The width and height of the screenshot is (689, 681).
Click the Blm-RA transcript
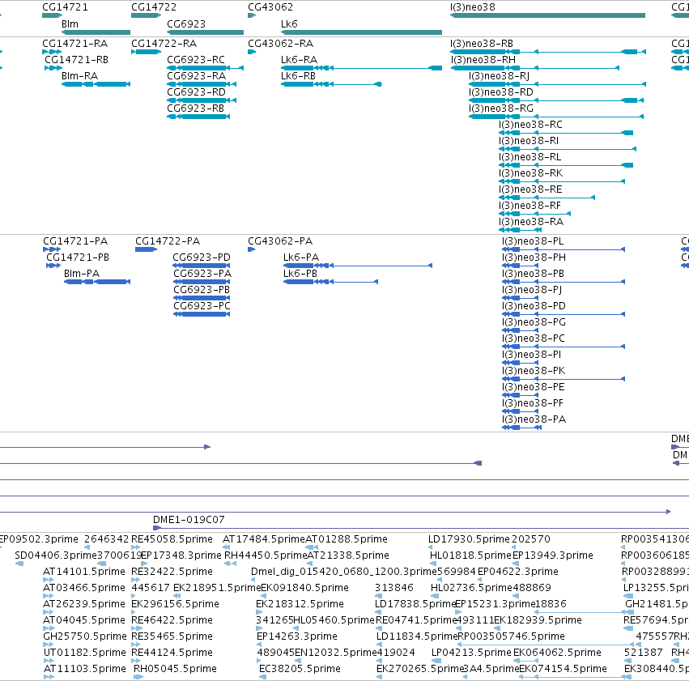click(x=96, y=84)
